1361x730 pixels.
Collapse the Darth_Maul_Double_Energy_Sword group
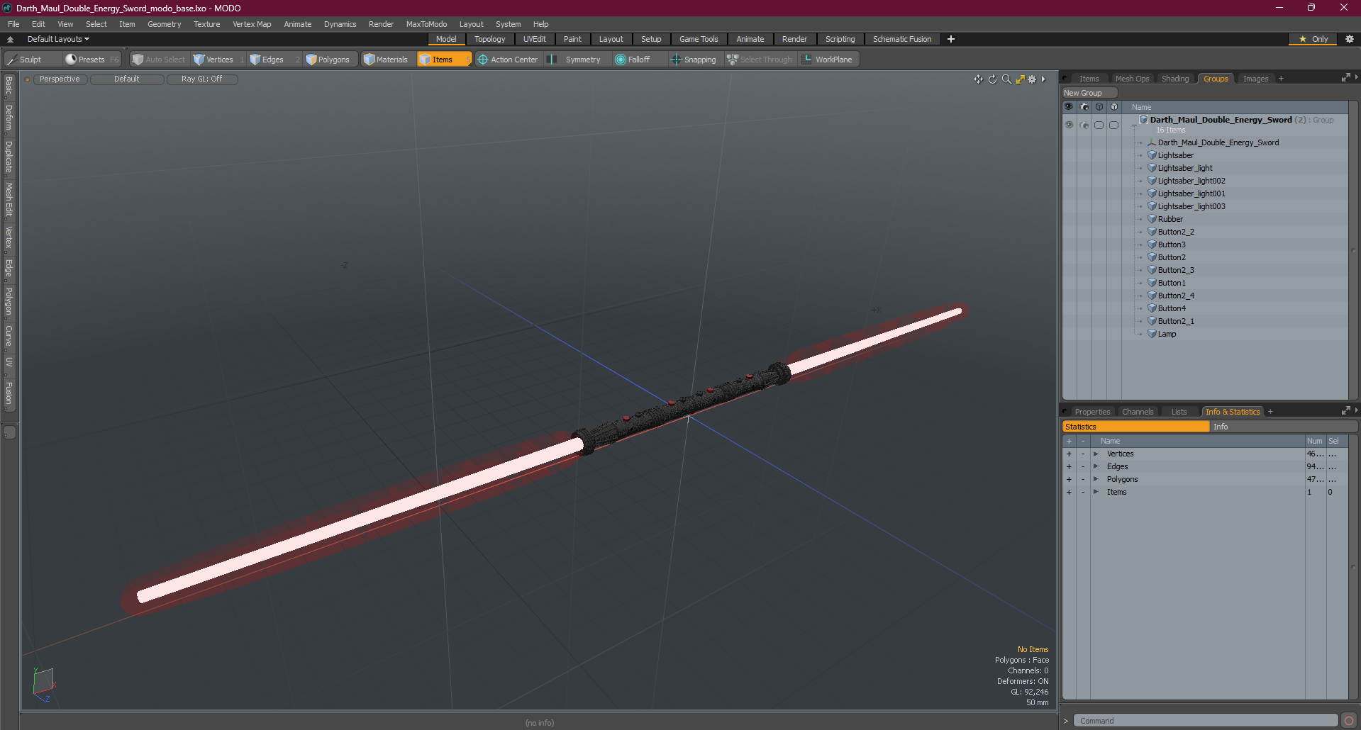(1134, 125)
